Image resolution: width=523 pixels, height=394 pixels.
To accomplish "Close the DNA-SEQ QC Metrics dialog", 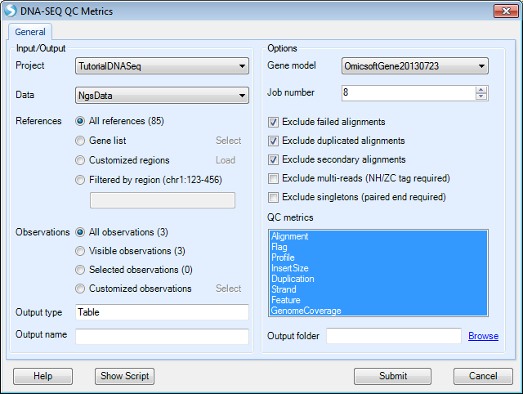I will point(506,11).
